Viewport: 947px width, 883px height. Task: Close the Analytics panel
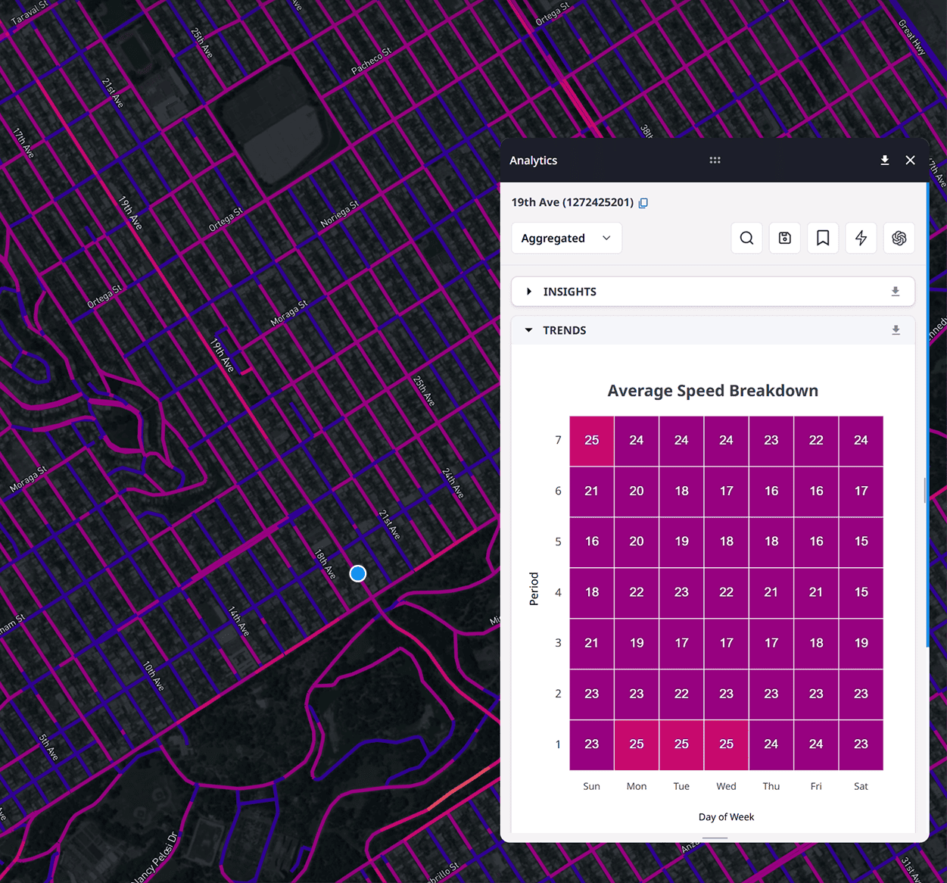(x=911, y=161)
